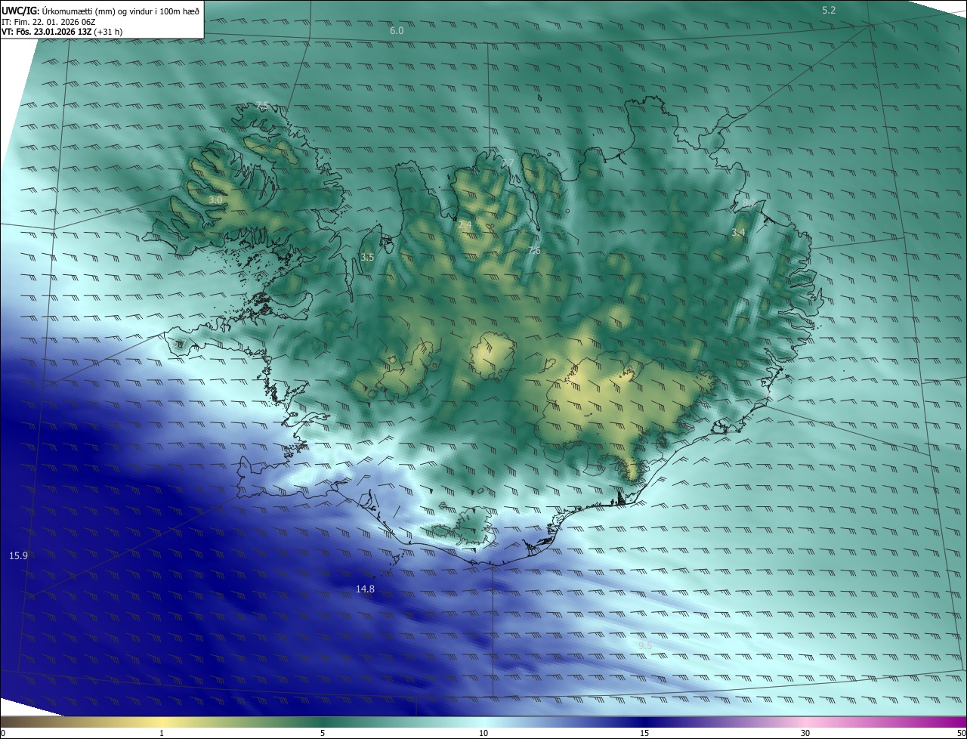
Task: Click the 'VT: Fös. 23.01.2026 13Z (+31 h)' line
Action: tap(62, 32)
